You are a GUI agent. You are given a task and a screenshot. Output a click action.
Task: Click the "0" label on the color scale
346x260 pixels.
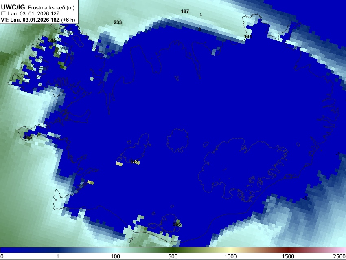pos(2,256)
